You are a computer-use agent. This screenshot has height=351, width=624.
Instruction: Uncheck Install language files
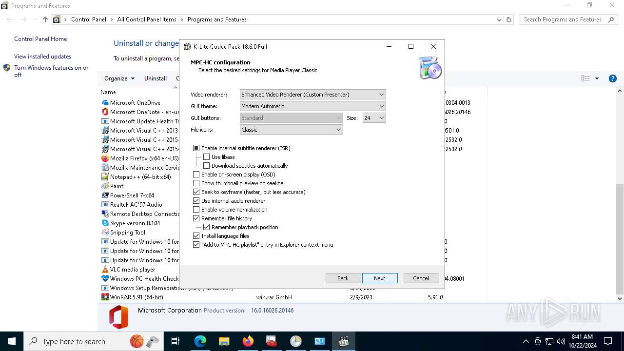(196, 236)
